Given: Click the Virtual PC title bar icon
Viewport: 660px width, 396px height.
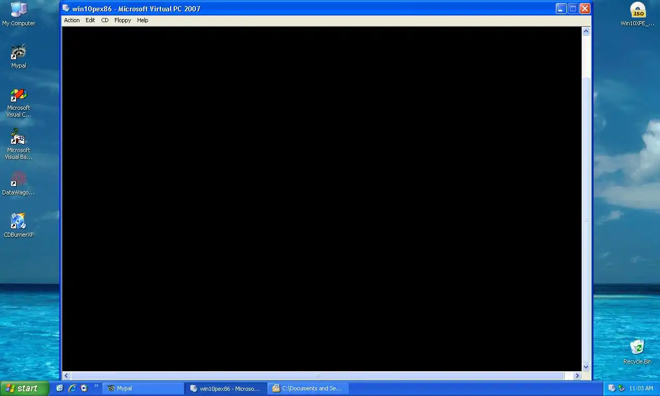Looking at the screenshot, I should (x=66, y=8).
